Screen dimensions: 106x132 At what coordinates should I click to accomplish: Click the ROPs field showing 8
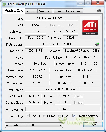pyautogui.click(x=34, y=57)
